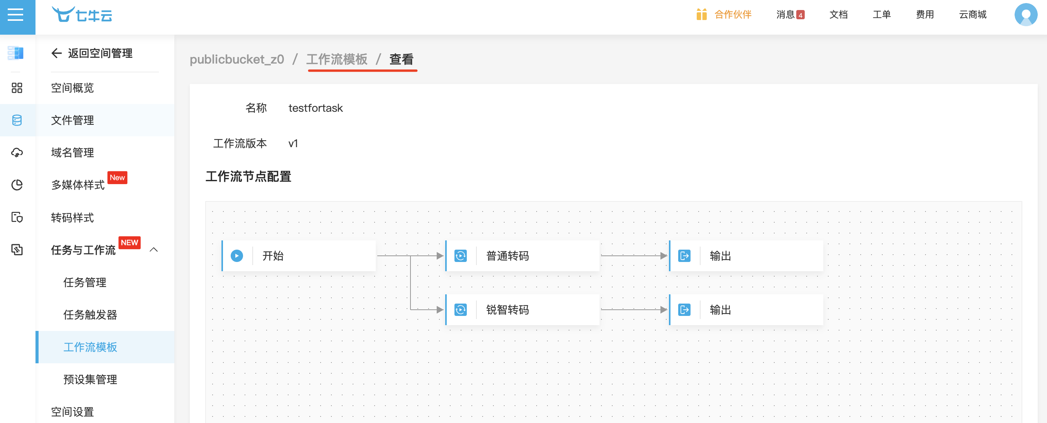
Task: Open 空间概览 in the sidebar
Action: click(73, 88)
